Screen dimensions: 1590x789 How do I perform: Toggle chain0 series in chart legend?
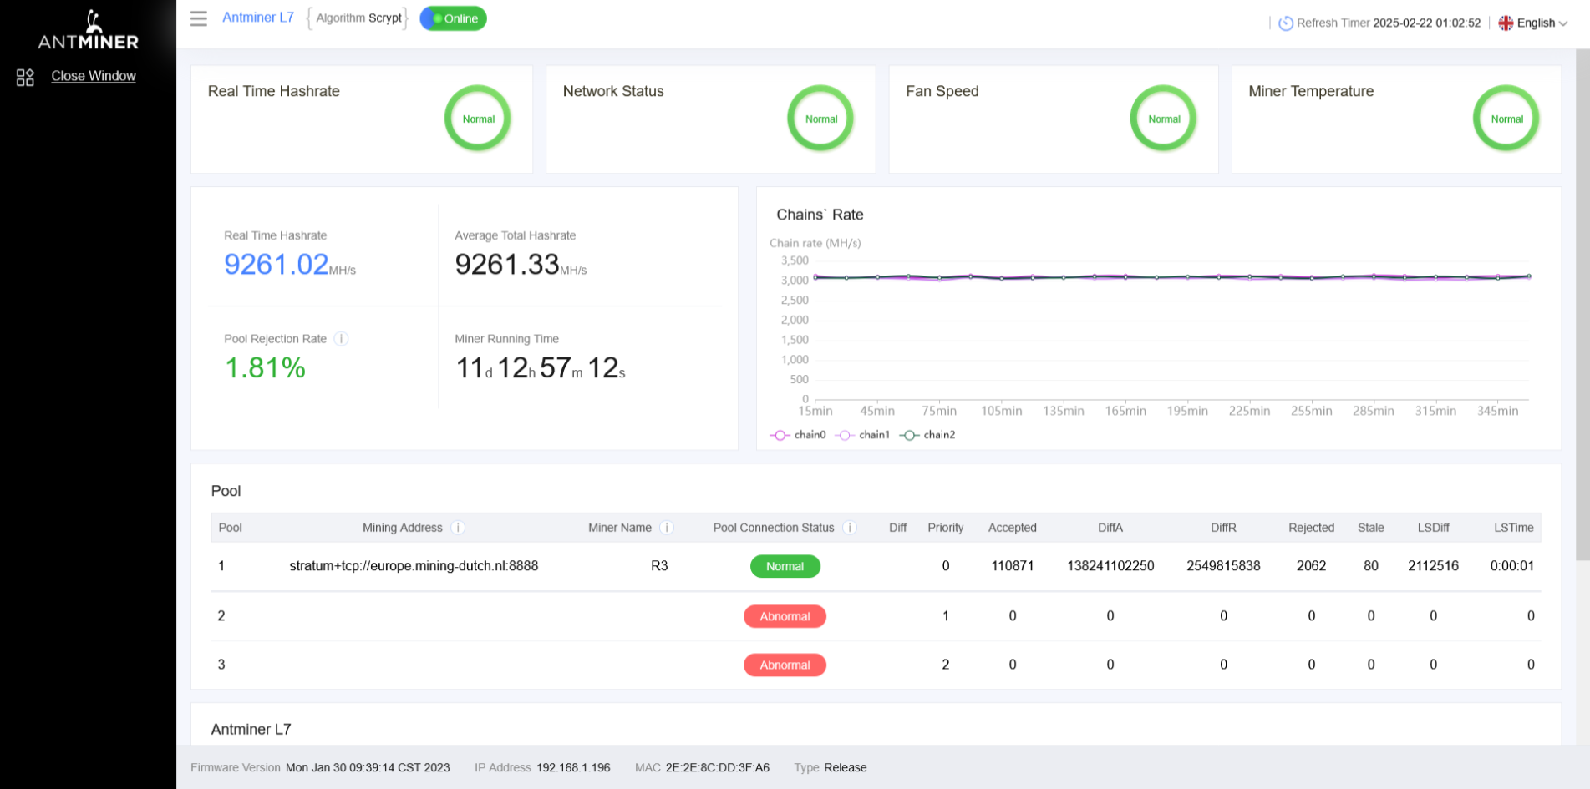798,435
